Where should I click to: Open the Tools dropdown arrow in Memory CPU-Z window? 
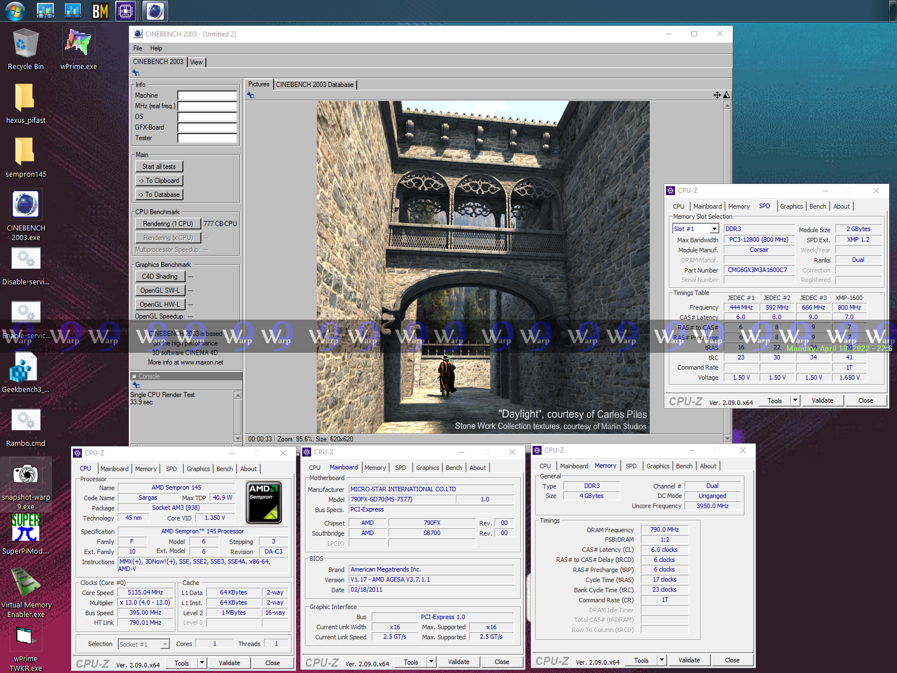pos(662,660)
